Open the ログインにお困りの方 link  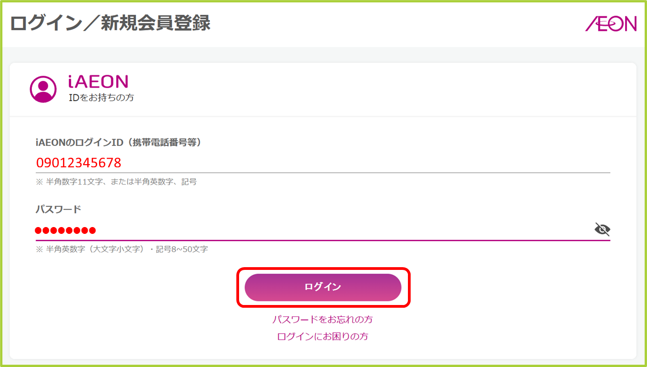click(x=323, y=336)
